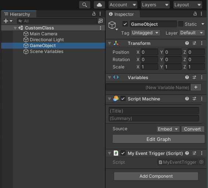Click the Convert button
Screen dimensions: 208x188
(x=193, y=129)
